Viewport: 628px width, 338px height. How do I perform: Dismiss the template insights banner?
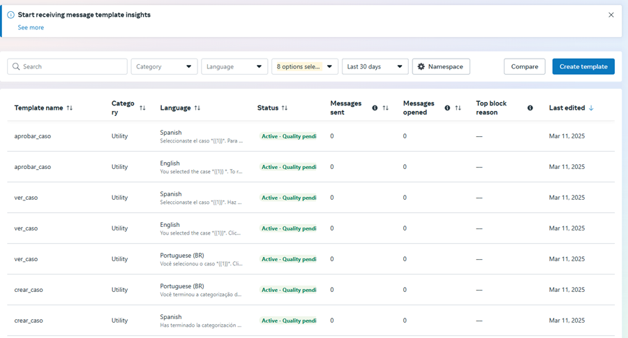611,15
